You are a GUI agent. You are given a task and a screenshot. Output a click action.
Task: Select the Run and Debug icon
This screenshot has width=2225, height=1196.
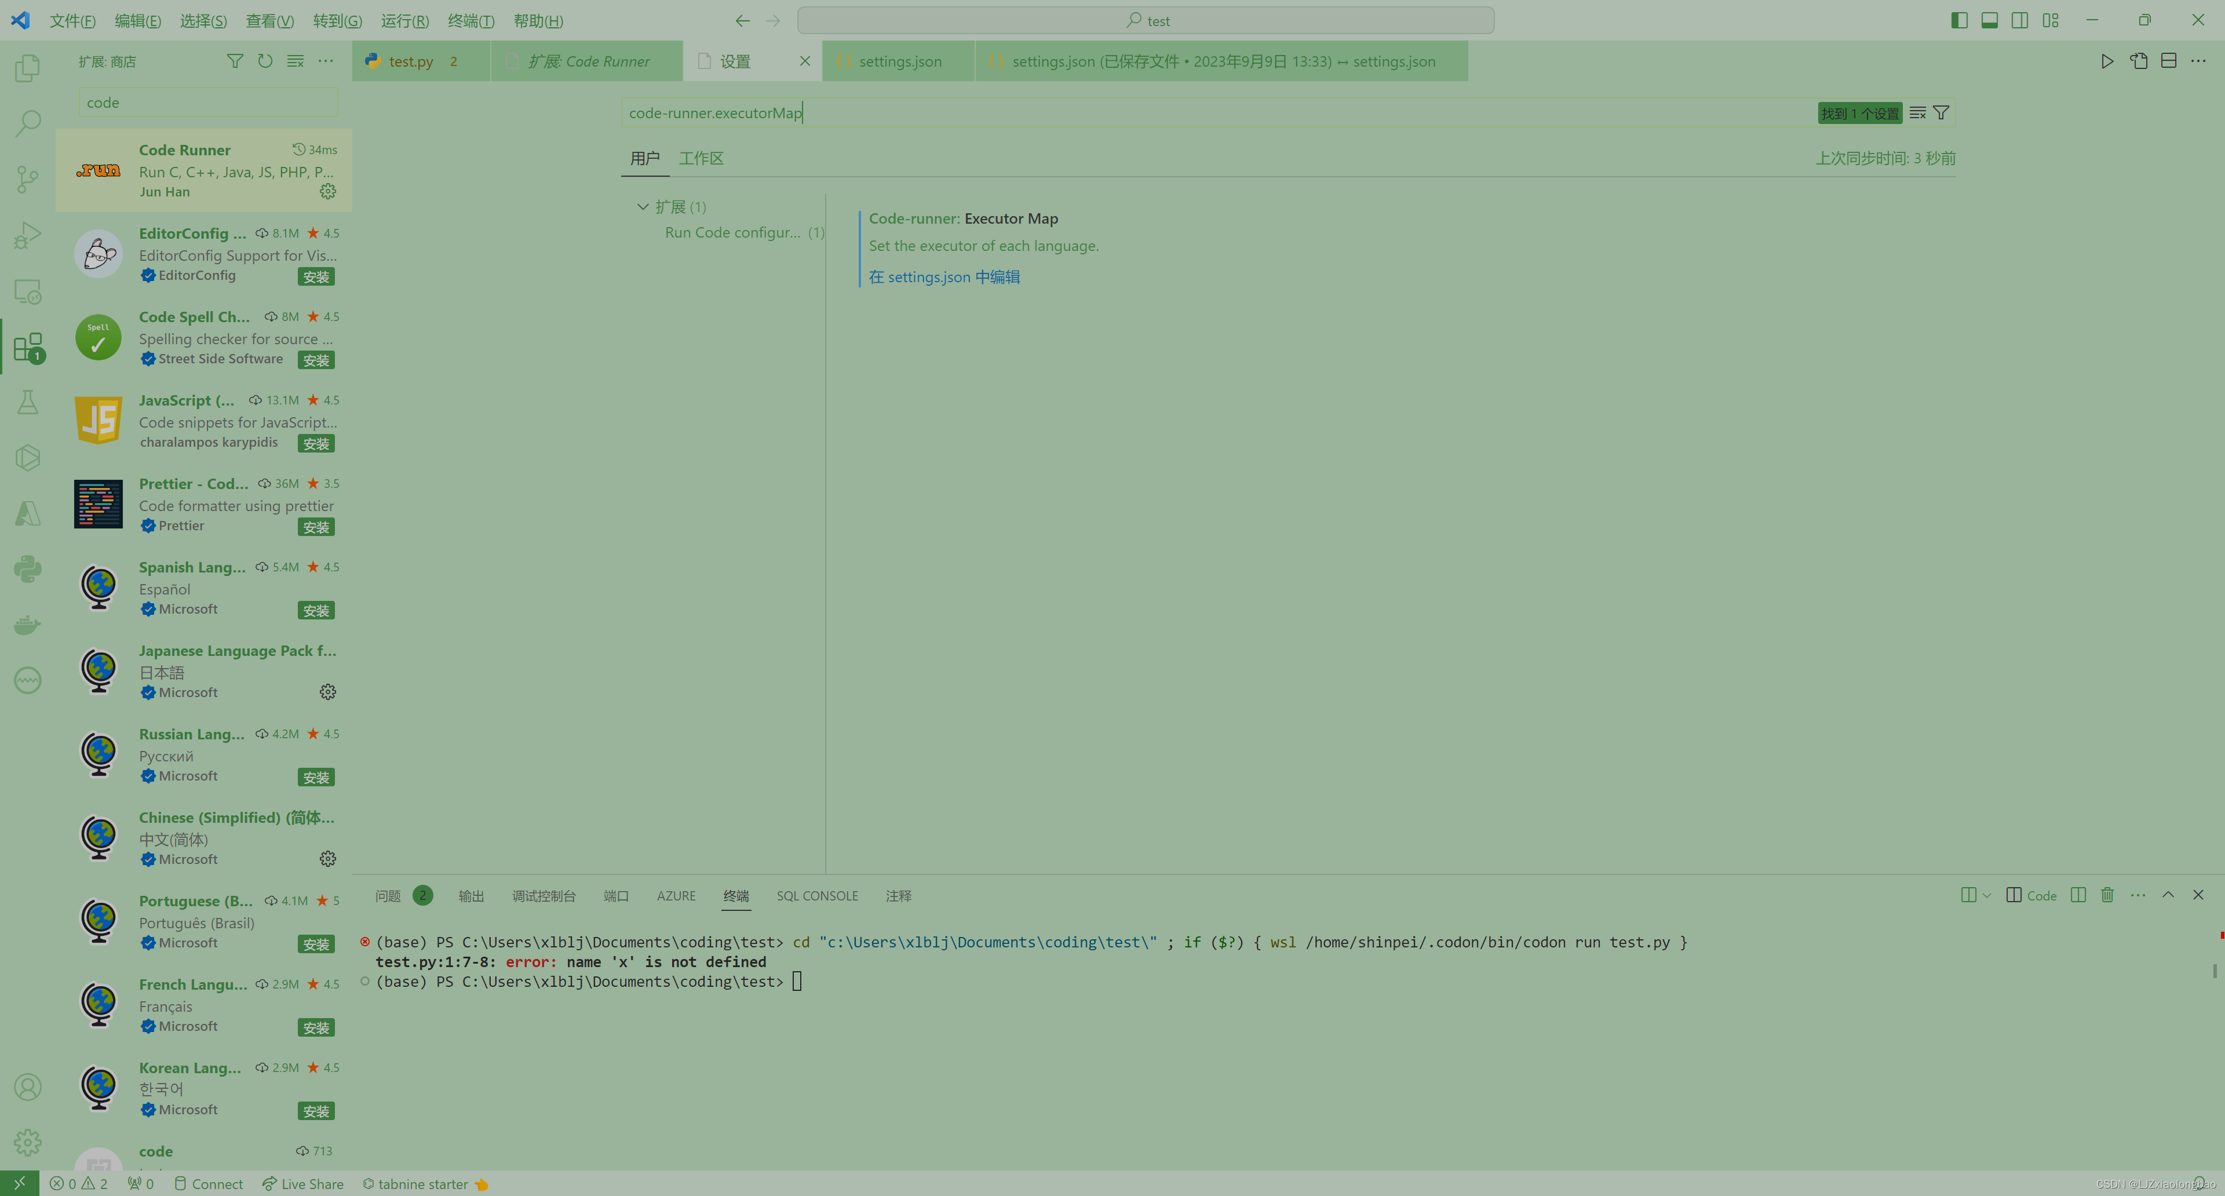click(x=28, y=235)
